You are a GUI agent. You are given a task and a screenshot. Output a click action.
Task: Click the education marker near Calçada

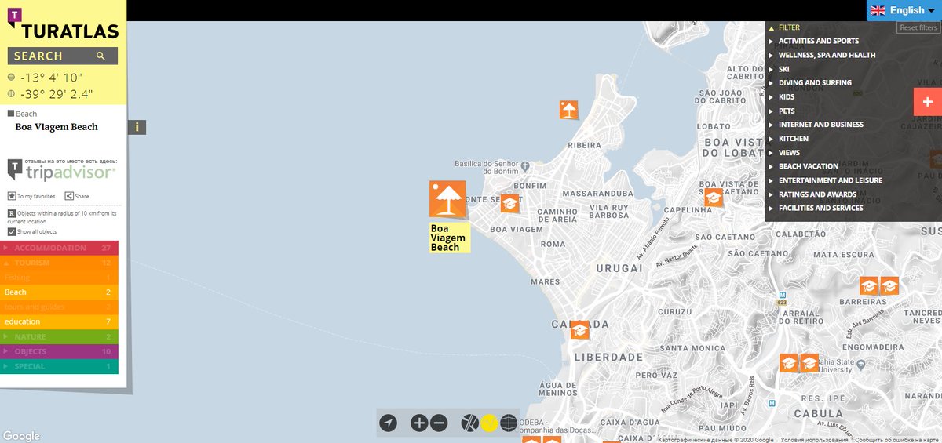click(580, 330)
